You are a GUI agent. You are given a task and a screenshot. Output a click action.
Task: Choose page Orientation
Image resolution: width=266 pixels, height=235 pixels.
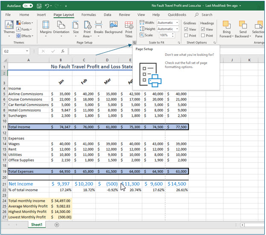point(61,29)
